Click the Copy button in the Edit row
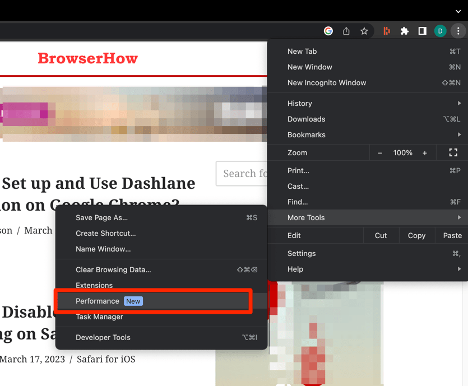 [x=416, y=235]
